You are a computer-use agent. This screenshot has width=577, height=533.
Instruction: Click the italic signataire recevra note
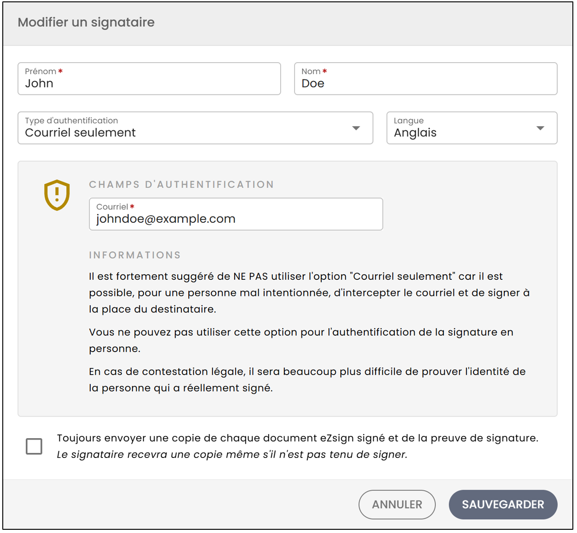232,455
